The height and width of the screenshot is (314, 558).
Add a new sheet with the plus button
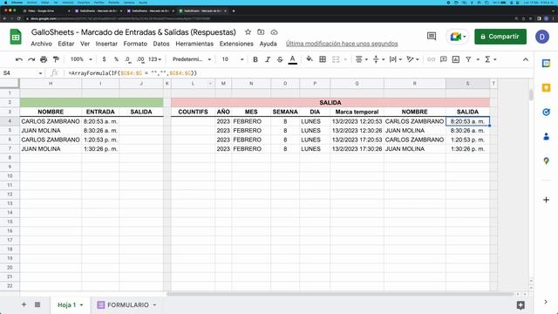[24, 304]
